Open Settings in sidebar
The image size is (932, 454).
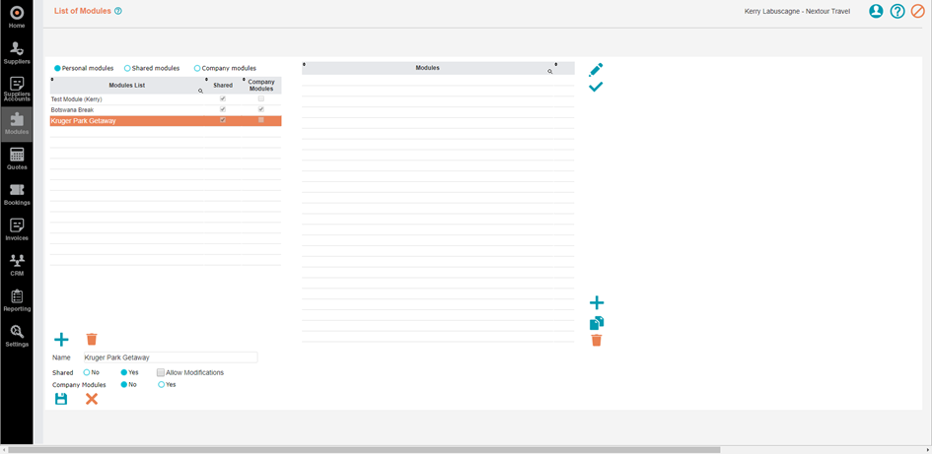(17, 336)
